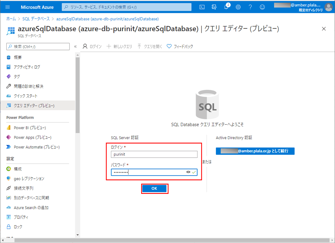Click the sidebar vertical scrollbar thumb

77,95
